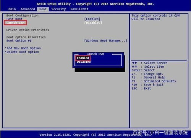Open the Security tab
Screen dimensions: 191x138
click(58, 9)
